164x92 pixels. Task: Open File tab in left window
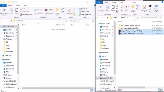(x=3, y=5)
